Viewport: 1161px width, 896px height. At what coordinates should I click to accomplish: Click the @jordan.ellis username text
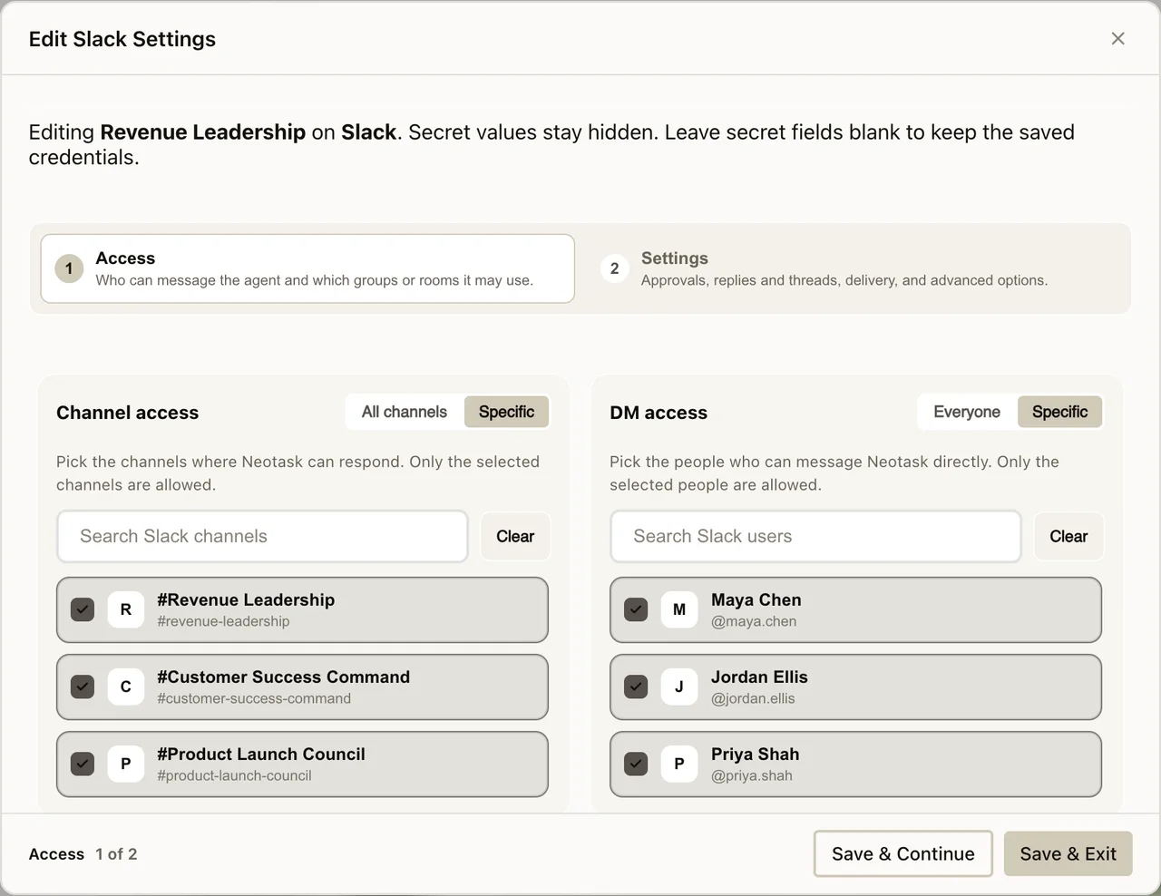coord(753,698)
